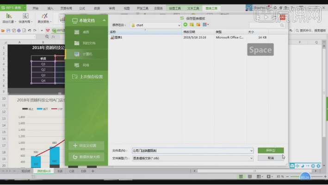Viewport: 328px width, 185px height.
Task: Click the print preview icon in quick toolbar
Action: [x=24, y=31]
